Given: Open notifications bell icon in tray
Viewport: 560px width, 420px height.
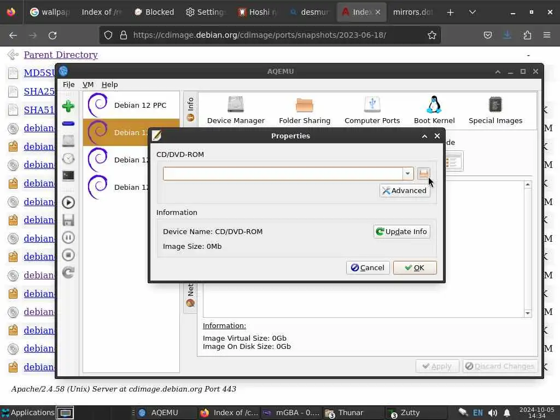Looking at the screenshot, I should [x=507, y=413].
